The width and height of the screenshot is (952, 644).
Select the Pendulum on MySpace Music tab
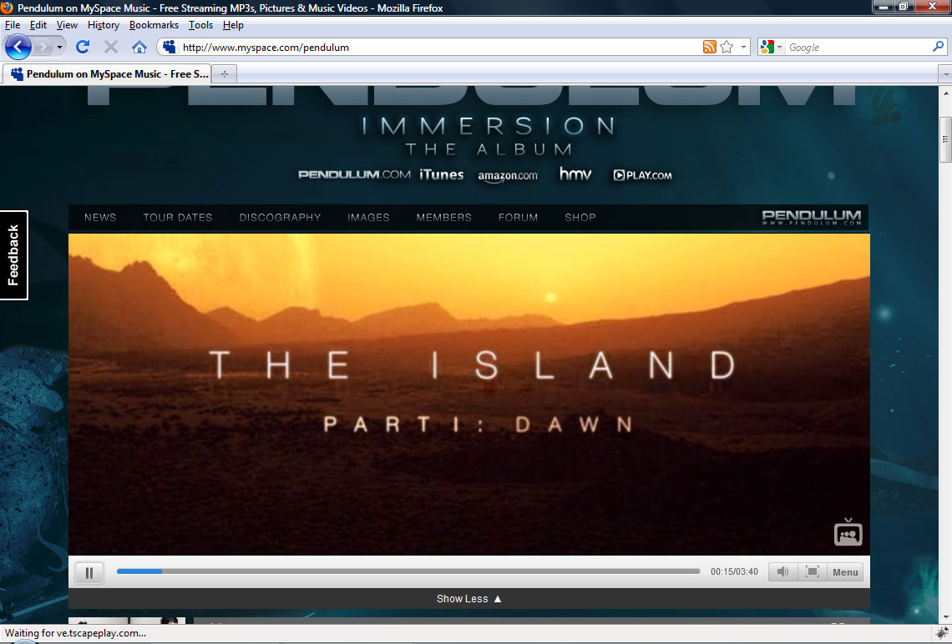click(x=108, y=74)
